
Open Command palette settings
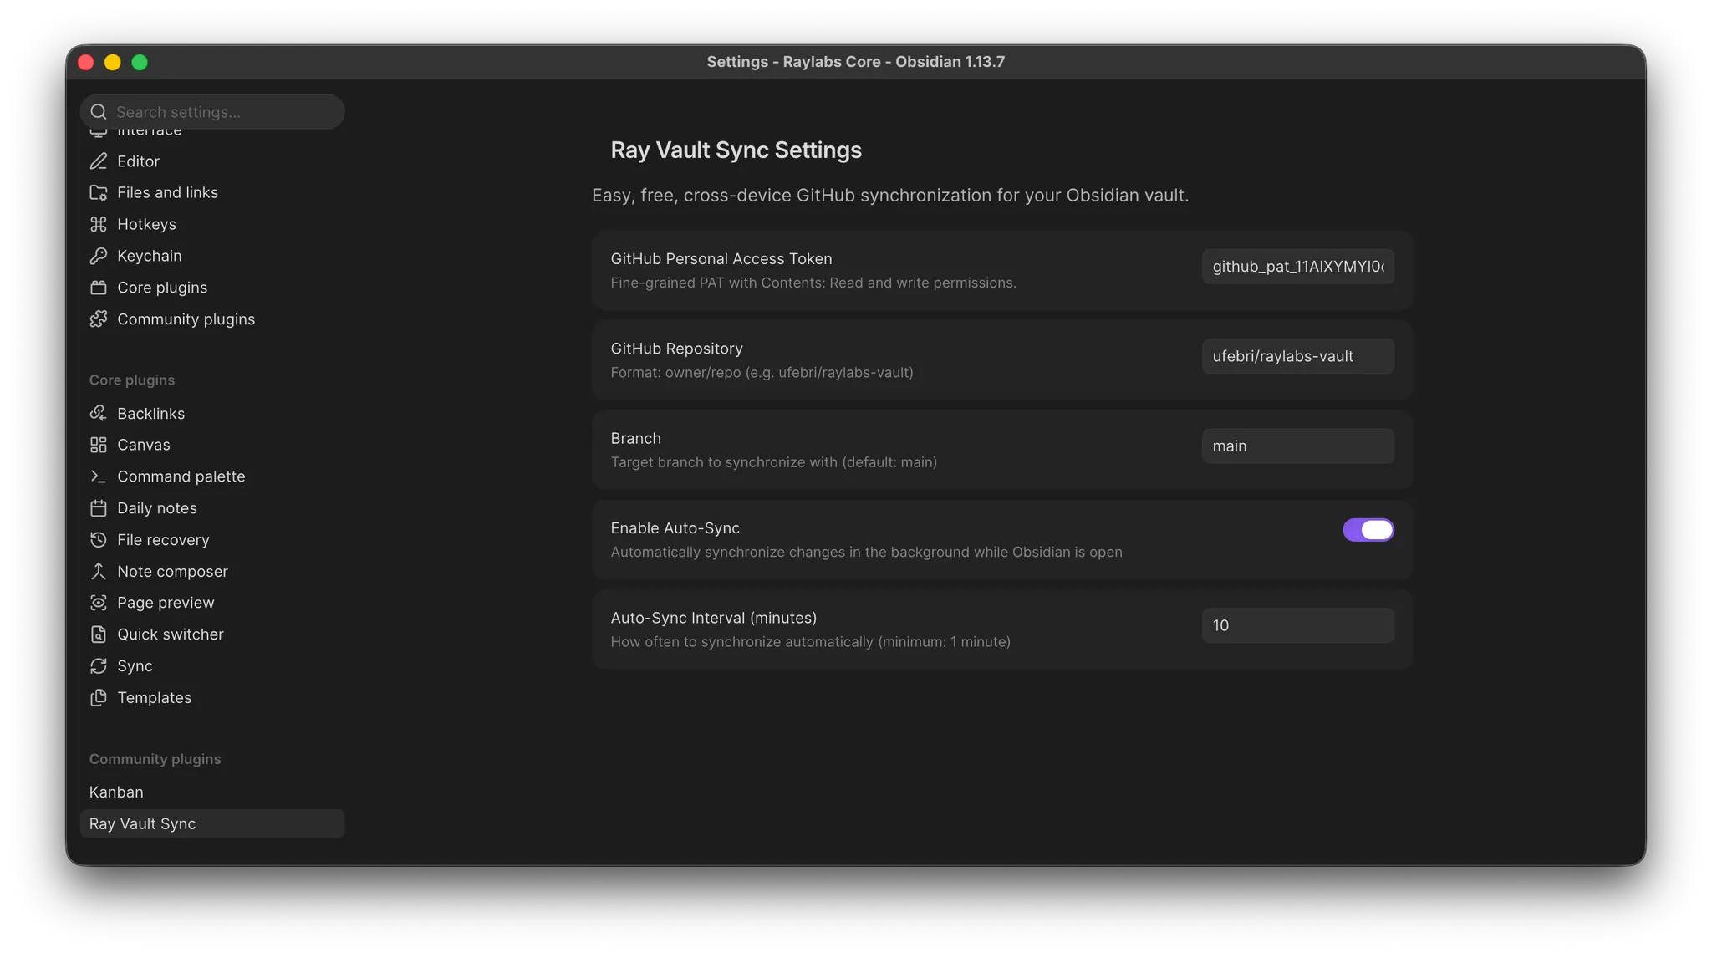(212, 476)
